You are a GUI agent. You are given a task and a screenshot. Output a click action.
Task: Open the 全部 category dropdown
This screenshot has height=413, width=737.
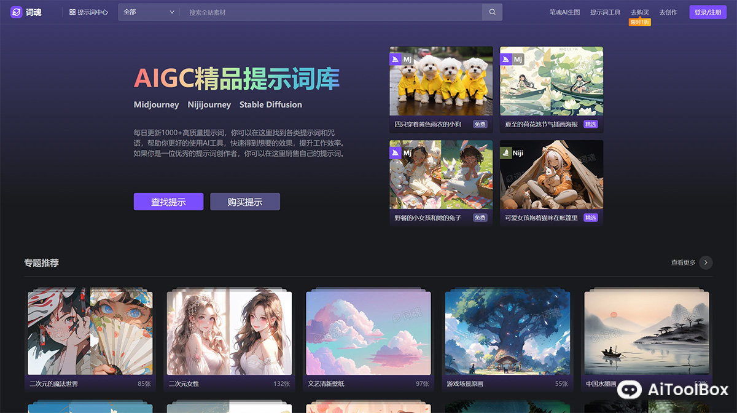coord(149,12)
